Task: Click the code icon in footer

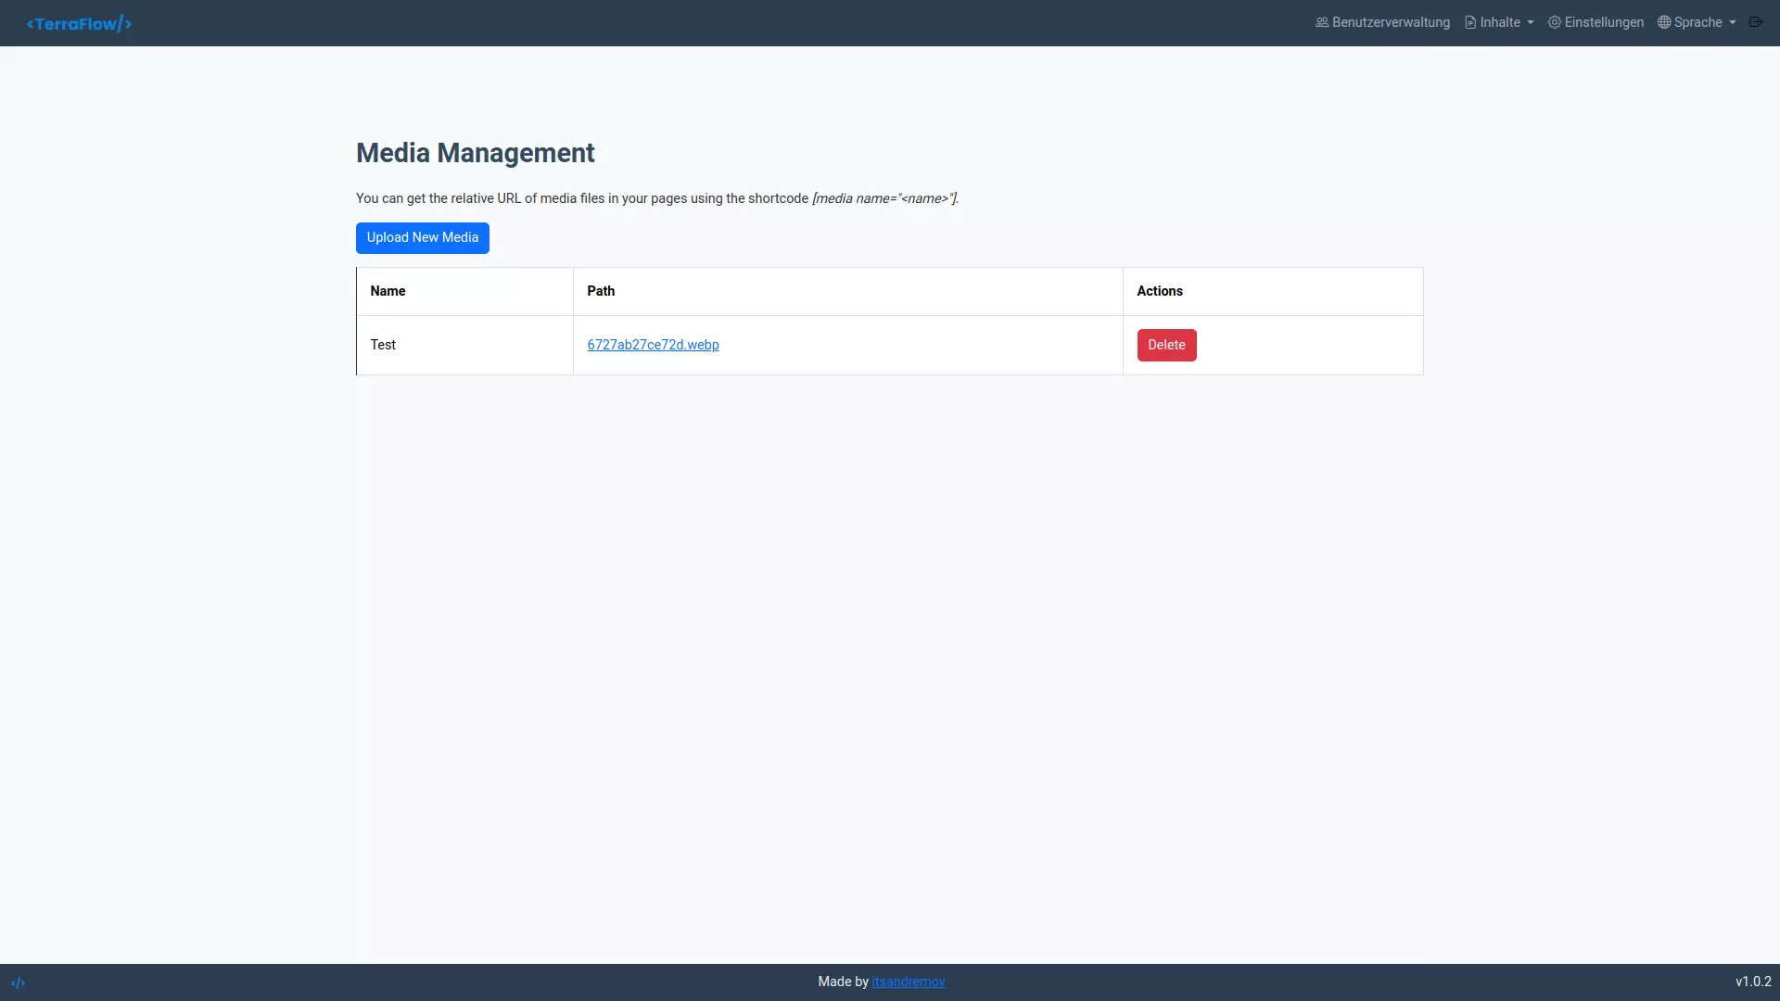Action: coord(19,982)
